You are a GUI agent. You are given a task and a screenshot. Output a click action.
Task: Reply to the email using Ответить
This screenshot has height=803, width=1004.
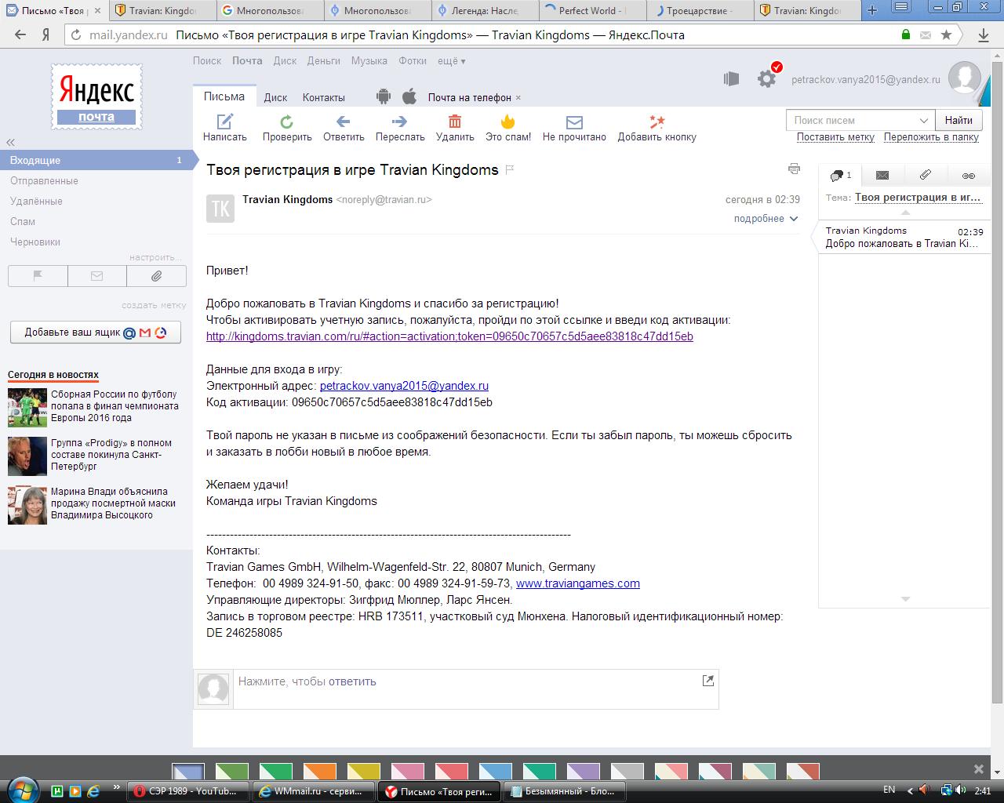(344, 128)
